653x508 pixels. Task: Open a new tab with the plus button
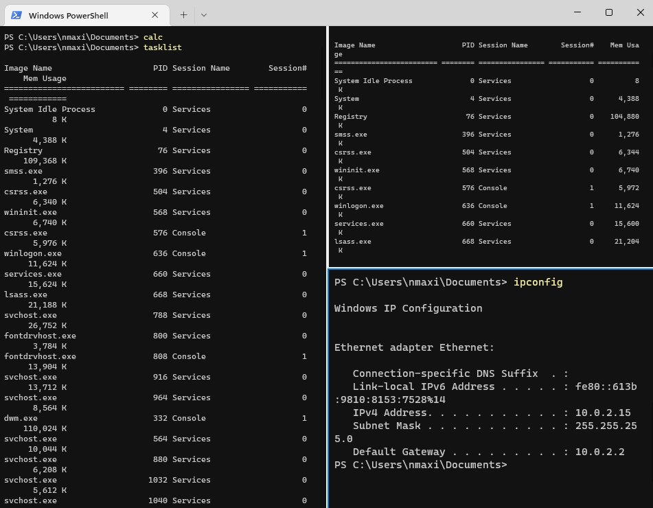(x=184, y=14)
